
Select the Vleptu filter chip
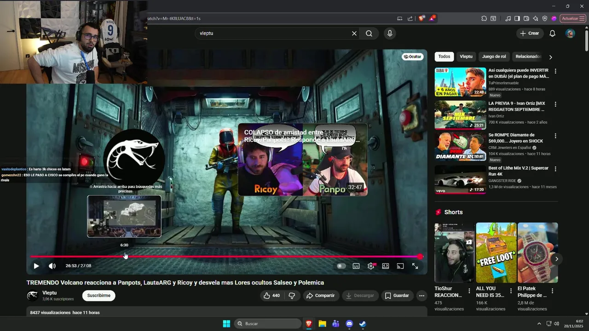(x=466, y=57)
